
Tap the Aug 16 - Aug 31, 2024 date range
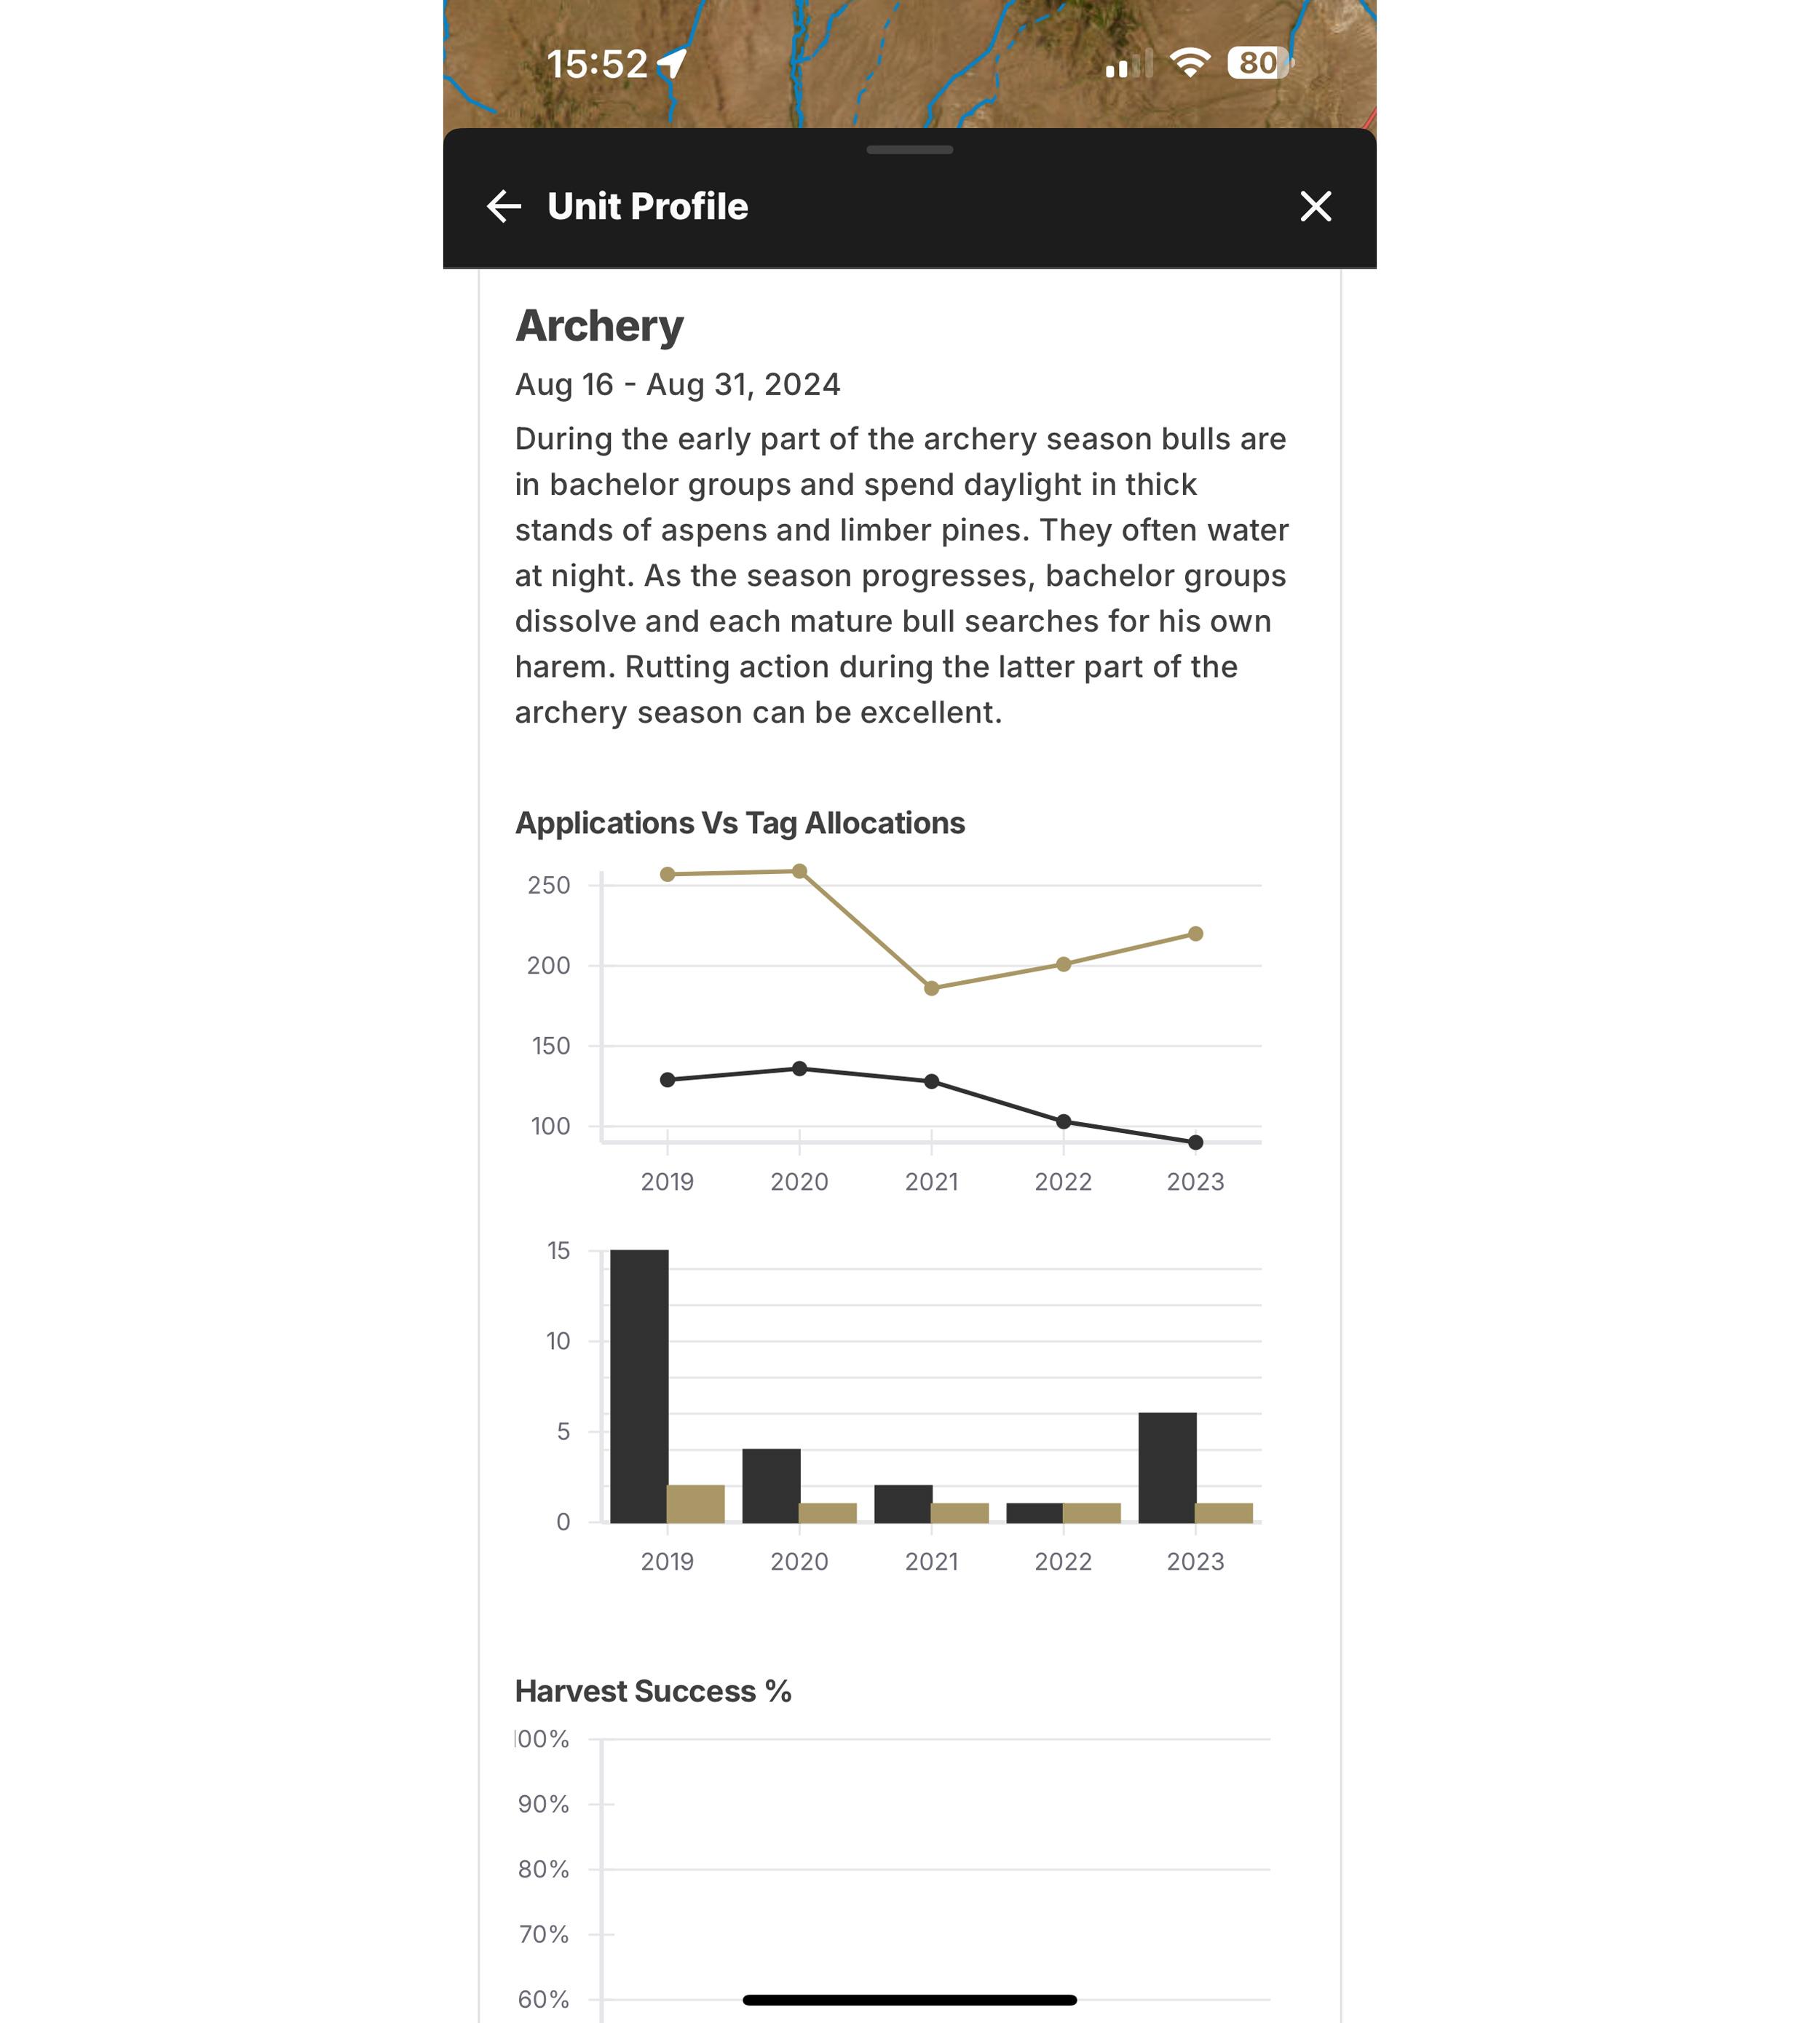pos(677,386)
